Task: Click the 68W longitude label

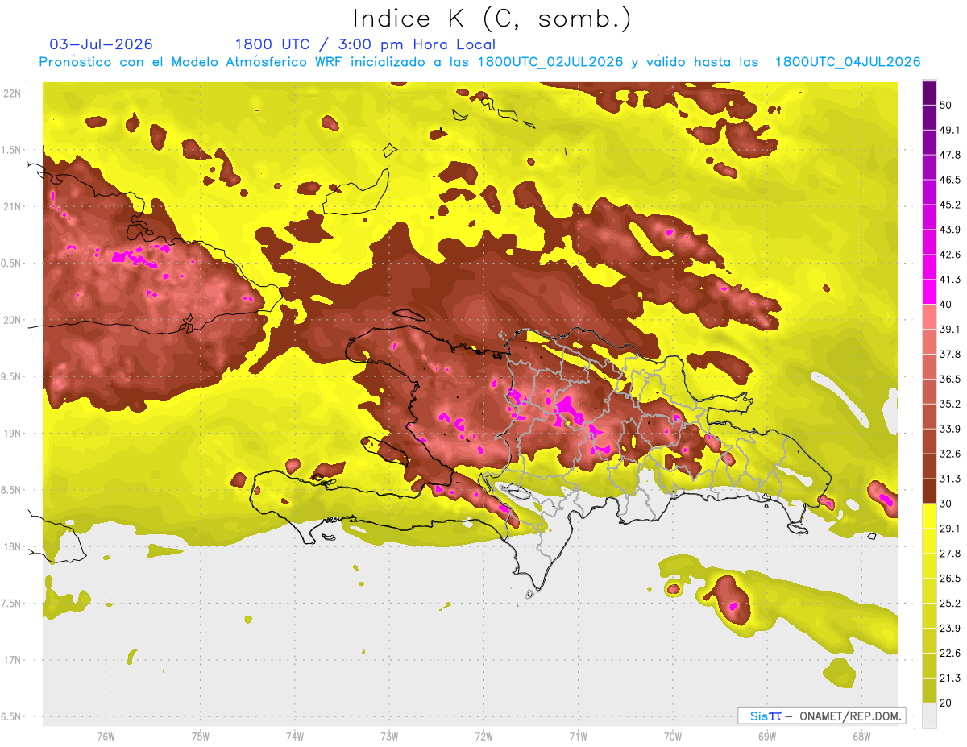Action: 861,736
